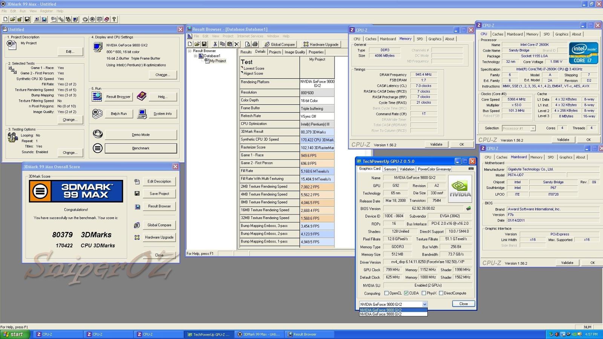
Task: Click the 80,379 3DMarks result cell
Action: click(x=317, y=132)
